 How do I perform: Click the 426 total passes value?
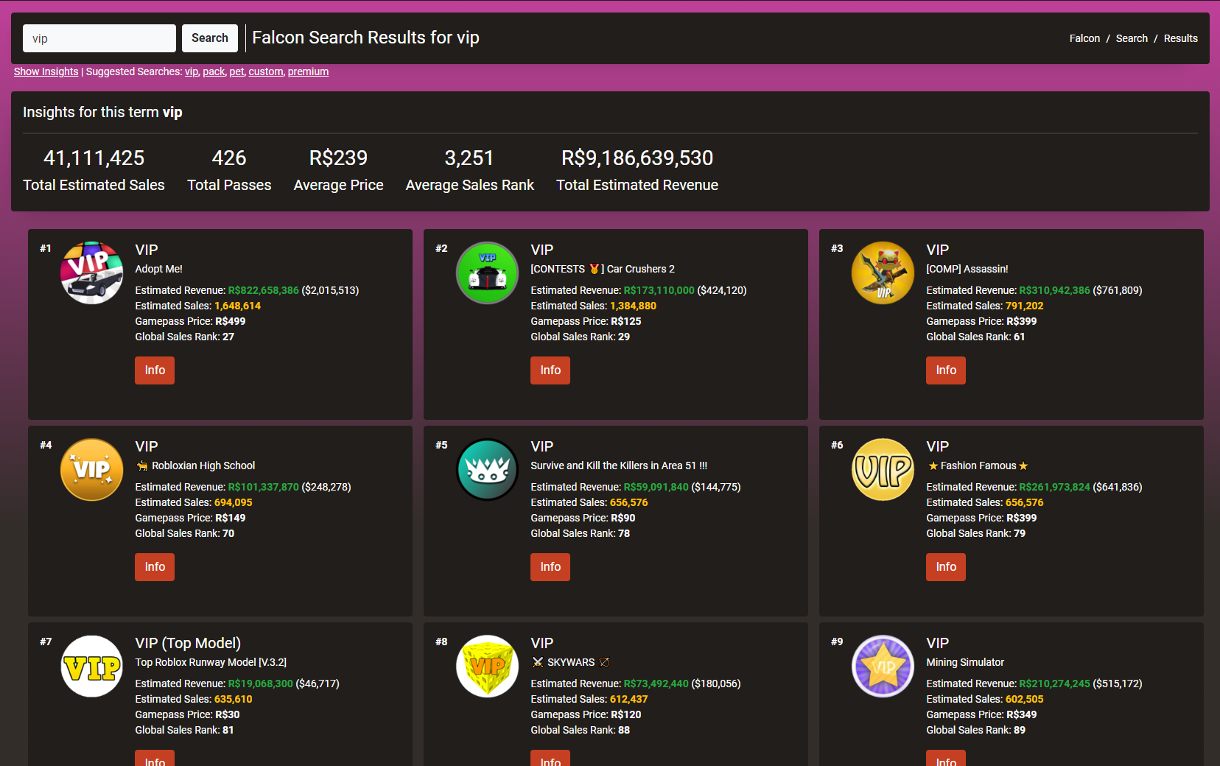[x=229, y=158]
